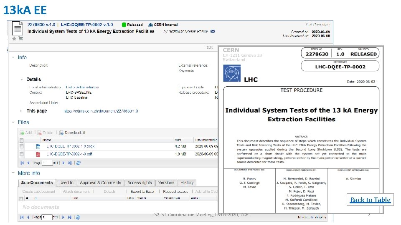Click the 'LHC-BASELINE' context value
The image size is (401, 225).
coord(79,92)
